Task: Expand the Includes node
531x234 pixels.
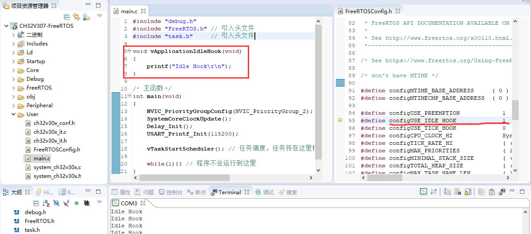Action: (x=13, y=43)
